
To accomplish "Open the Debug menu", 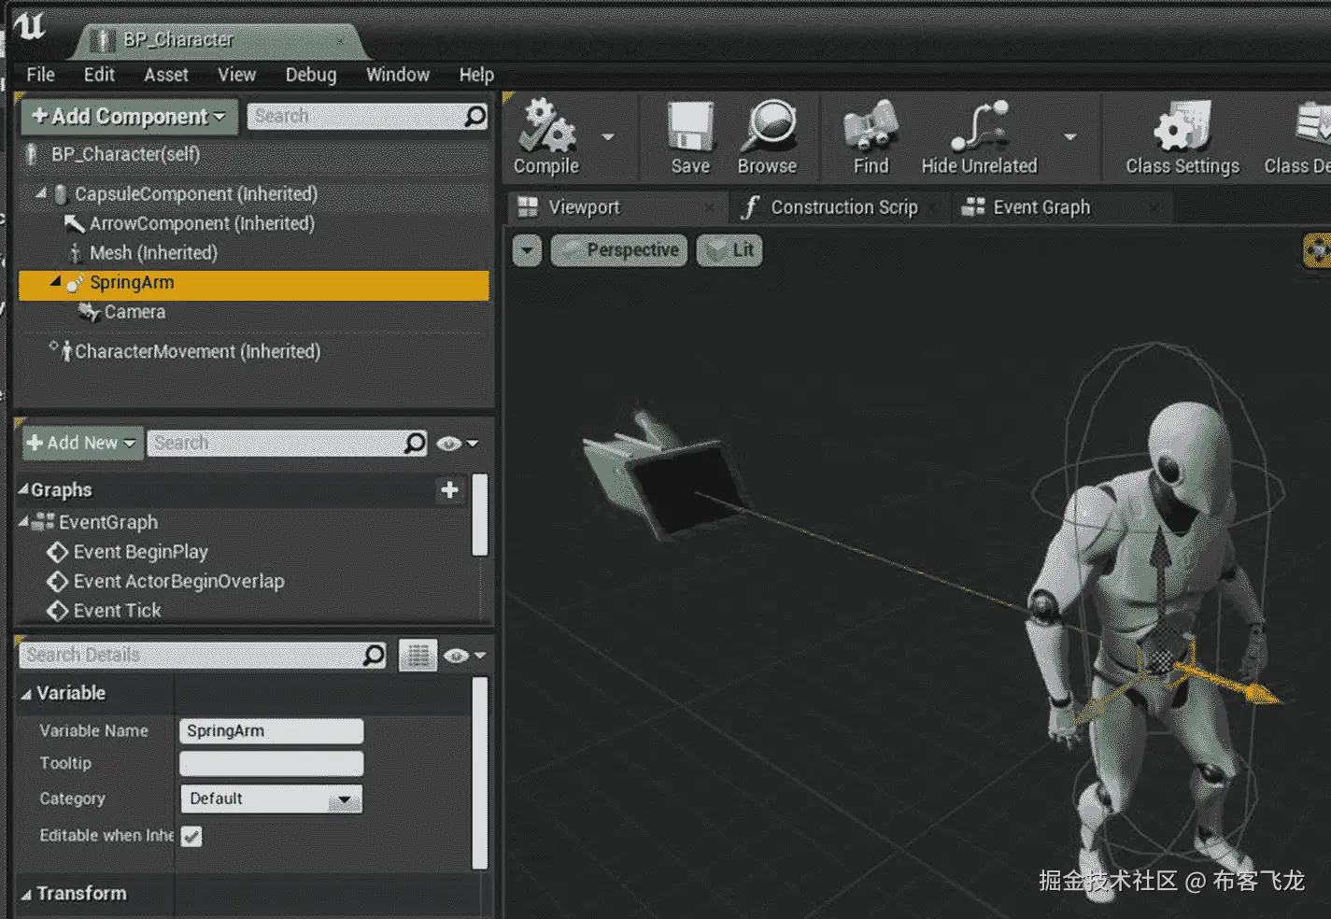I will coord(311,75).
